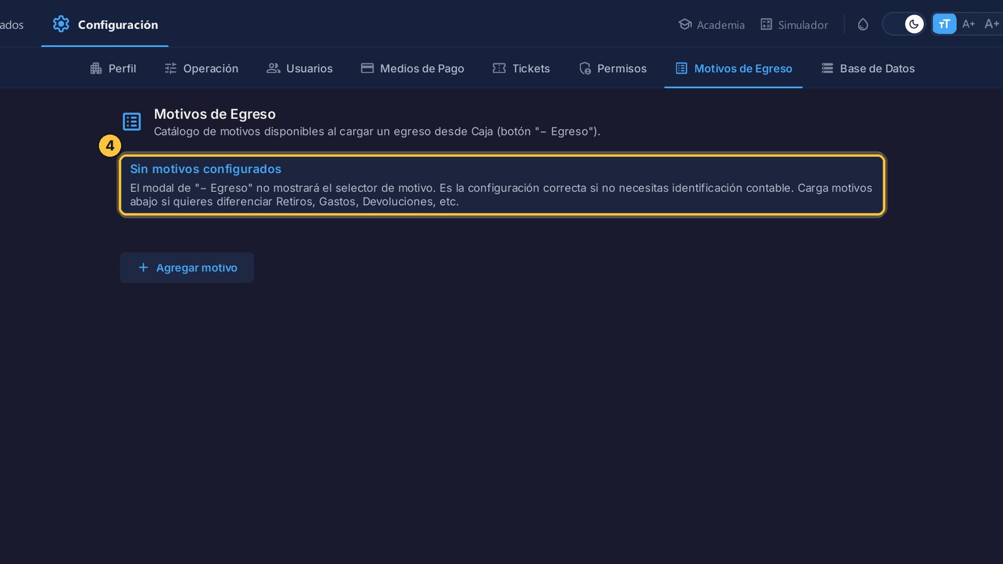Click the Catálogo de motivos disponibles description
This screenshot has width=1003, height=564.
(x=377, y=132)
